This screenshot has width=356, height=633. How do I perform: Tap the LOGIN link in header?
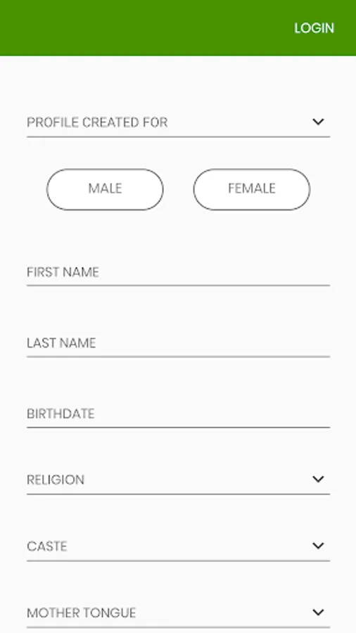(x=314, y=28)
